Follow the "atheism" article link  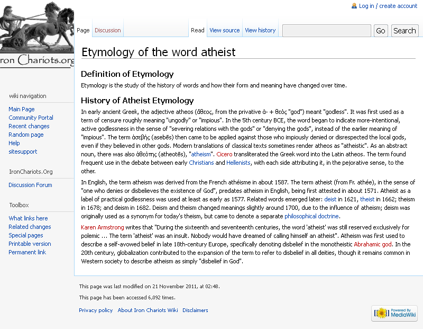point(201,154)
